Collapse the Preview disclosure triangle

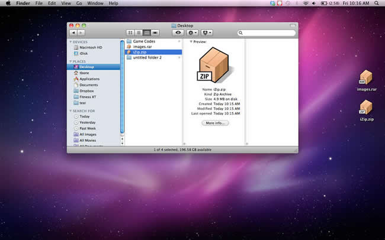coord(191,42)
